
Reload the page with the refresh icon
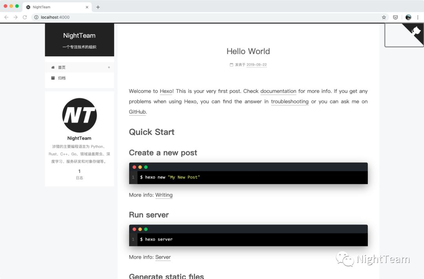[25, 17]
